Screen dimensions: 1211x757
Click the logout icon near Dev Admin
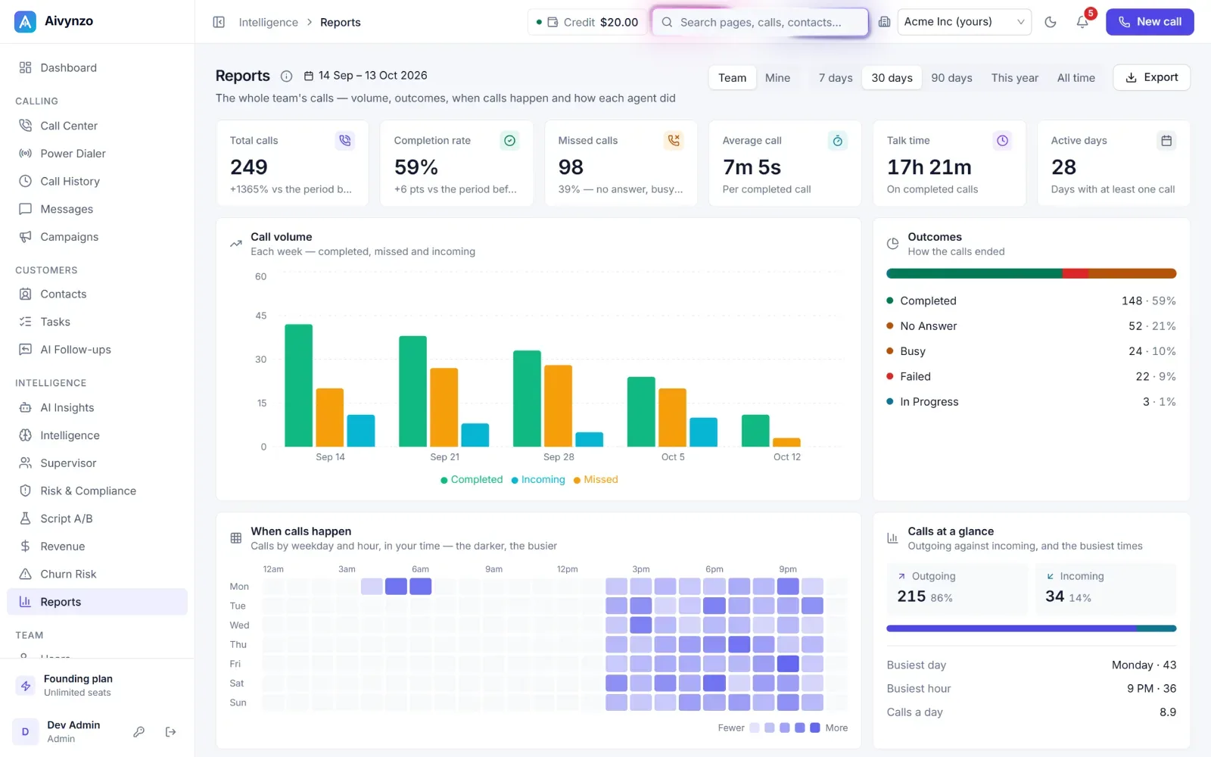(170, 732)
